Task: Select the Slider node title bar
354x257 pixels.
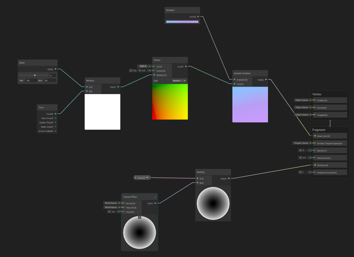Action: tap(38, 63)
